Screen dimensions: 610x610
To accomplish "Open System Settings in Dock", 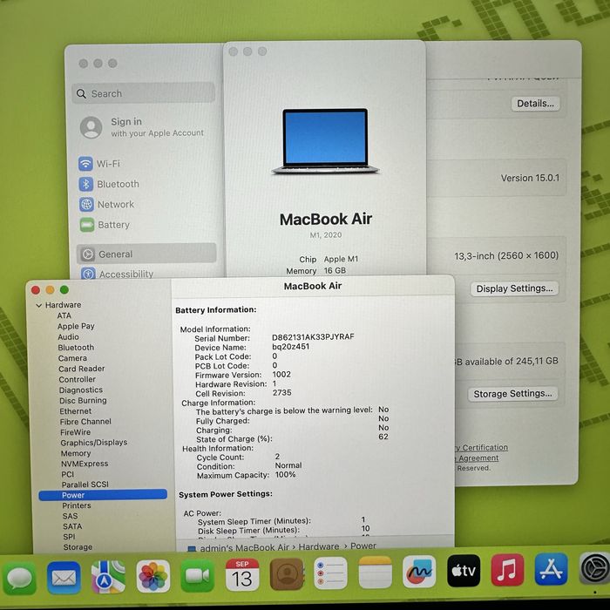I will [594, 569].
